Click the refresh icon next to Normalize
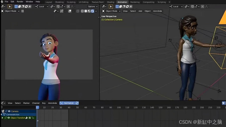 [x=77, y=103]
